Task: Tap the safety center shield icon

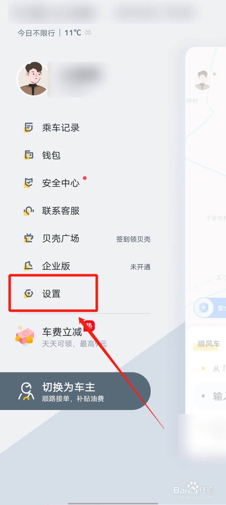Action: [28, 183]
